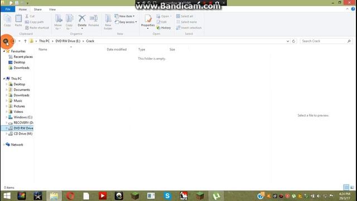Click Invert selection
Image resolution: width=357 pixels, height=201 pixels.
click(x=189, y=27)
